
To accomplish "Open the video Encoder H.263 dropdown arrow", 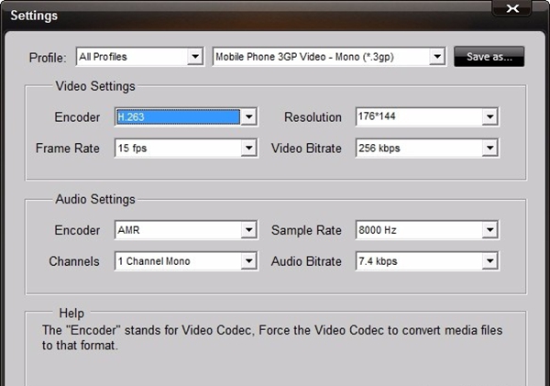I will pos(248,116).
